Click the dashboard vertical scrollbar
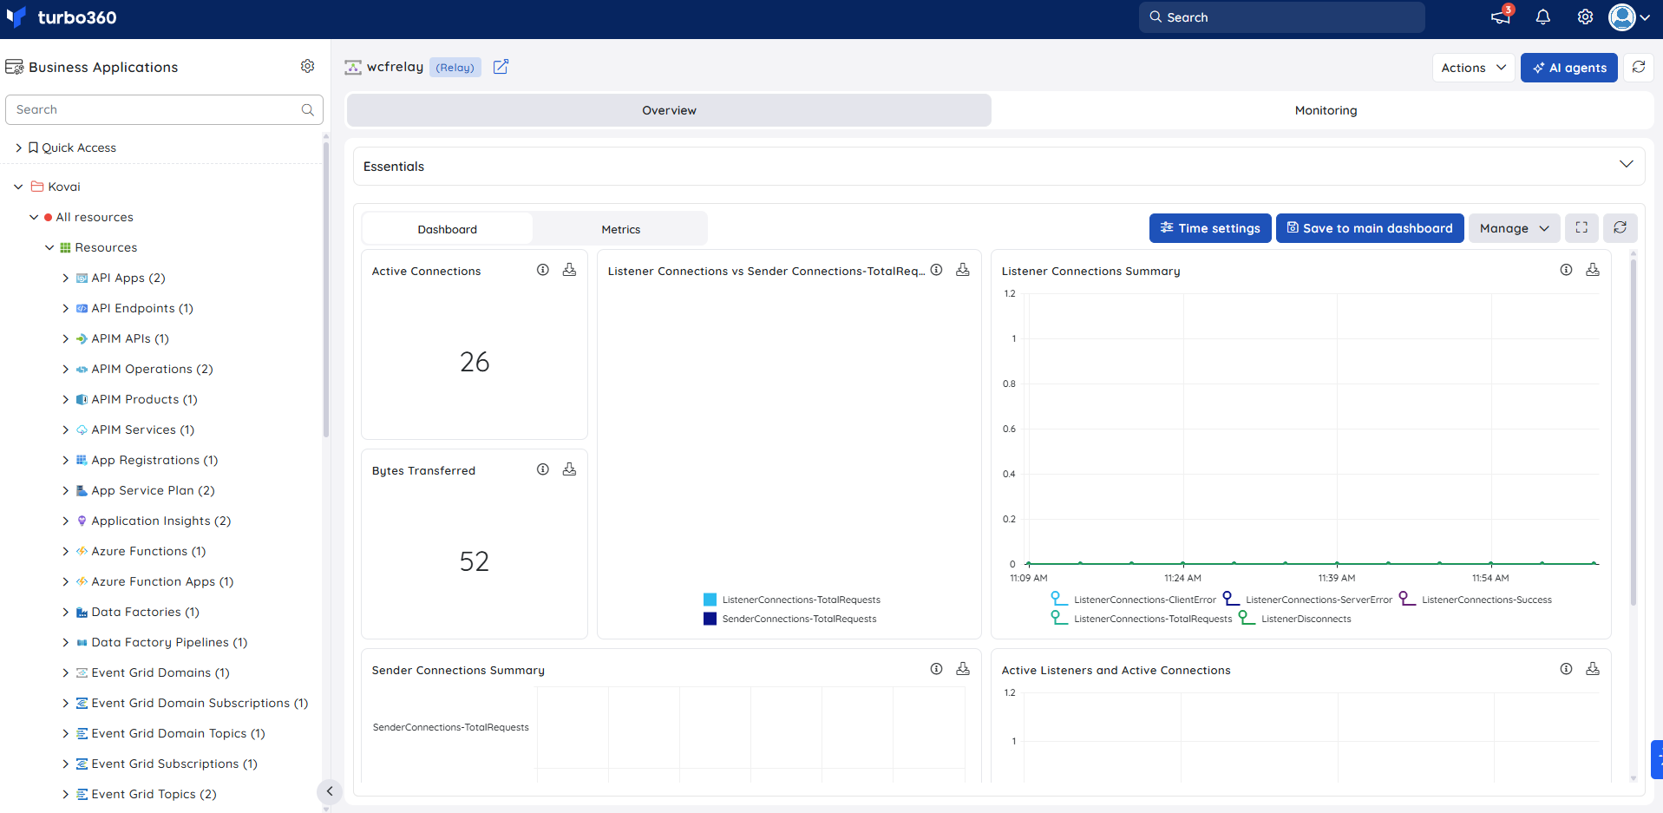 pyautogui.click(x=1634, y=434)
